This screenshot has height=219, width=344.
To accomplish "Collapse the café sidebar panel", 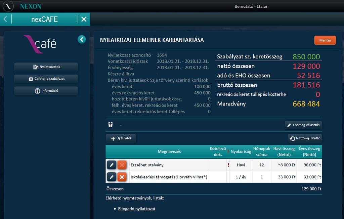I will [x=82, y=40].
